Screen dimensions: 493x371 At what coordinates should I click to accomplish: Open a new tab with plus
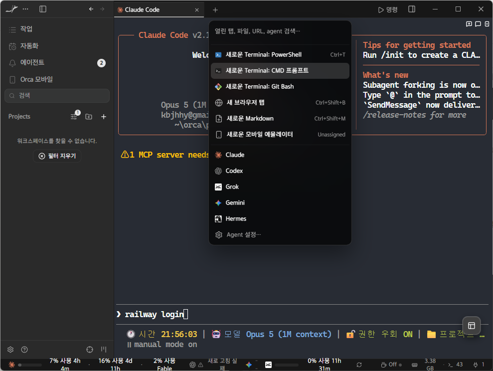click(x=215, y=10)
